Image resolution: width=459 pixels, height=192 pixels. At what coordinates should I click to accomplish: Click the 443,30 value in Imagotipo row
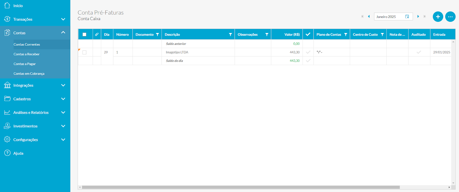pos(295,52)
